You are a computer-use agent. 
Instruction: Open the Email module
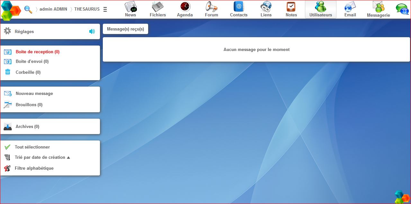point(350,9)
